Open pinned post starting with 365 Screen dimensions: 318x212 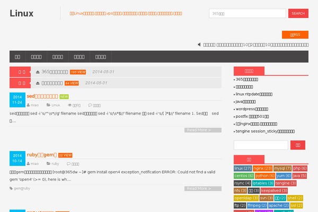point(55,72)
